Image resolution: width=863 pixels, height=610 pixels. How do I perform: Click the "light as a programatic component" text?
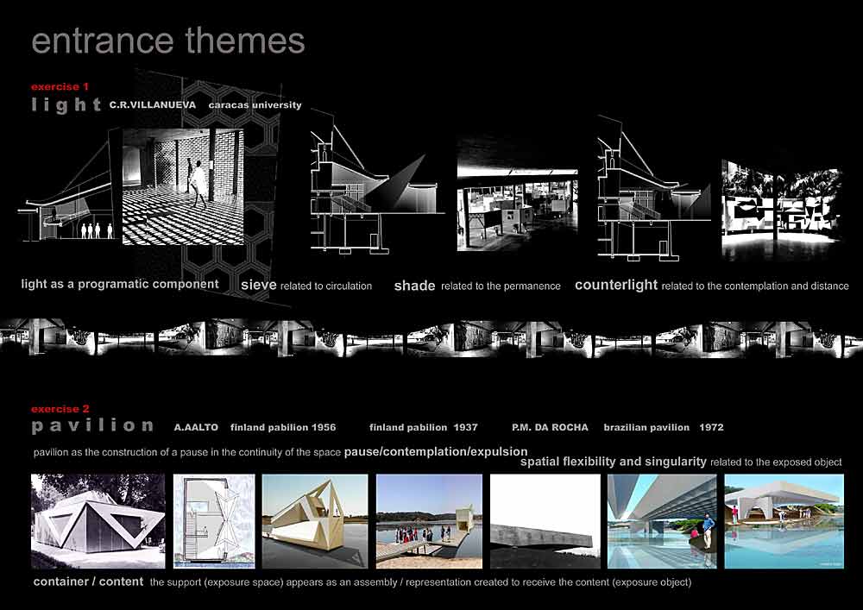[120, 284]
